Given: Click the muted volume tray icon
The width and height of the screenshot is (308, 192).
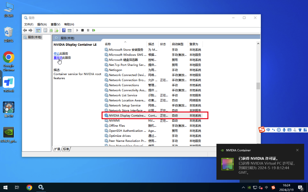Looking at the screenshot, I should click(x=261, y=188).
